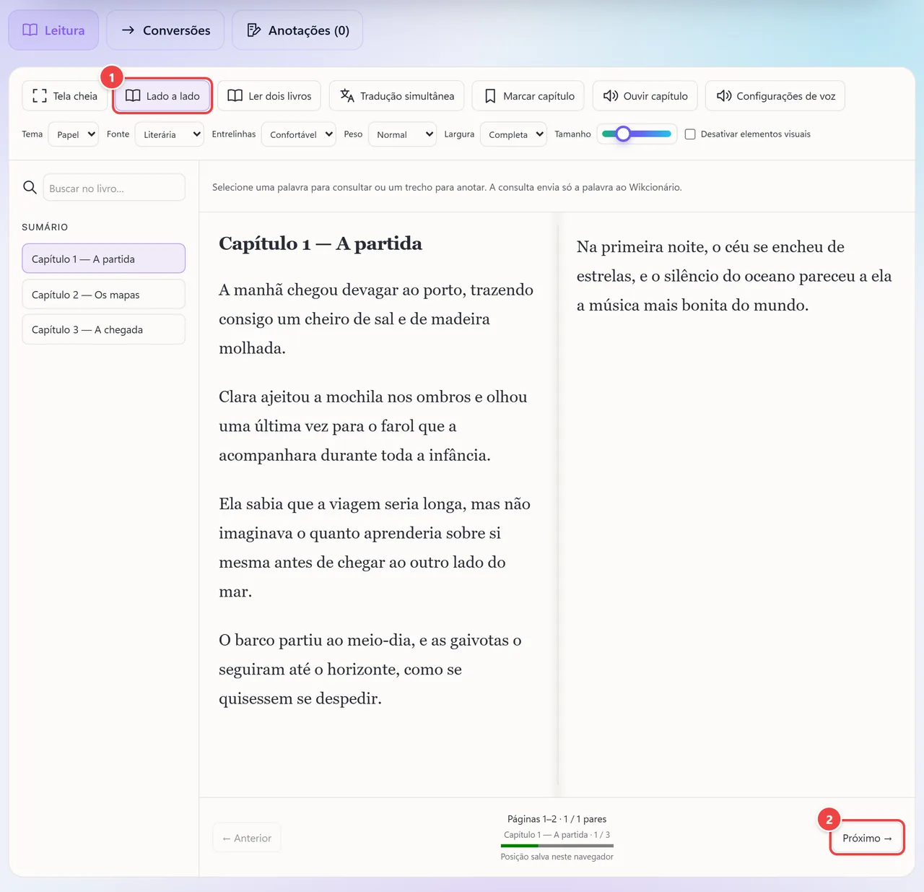
Task: Click the paragraph starting "A manhã chegou devagar"
Action: 376,319
